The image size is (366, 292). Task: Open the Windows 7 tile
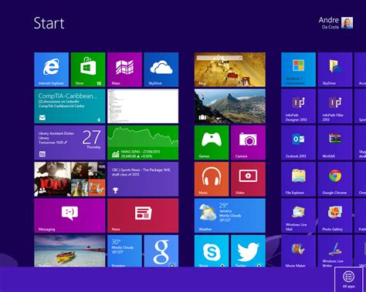(298, 69)
